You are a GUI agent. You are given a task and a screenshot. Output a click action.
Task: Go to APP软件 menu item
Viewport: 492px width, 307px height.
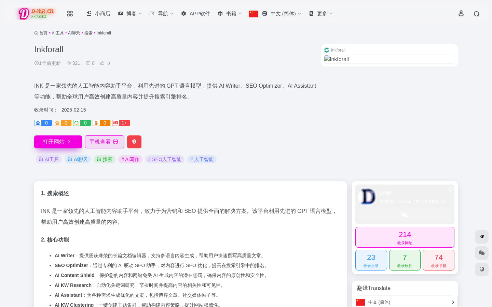(x=196, y=14)
